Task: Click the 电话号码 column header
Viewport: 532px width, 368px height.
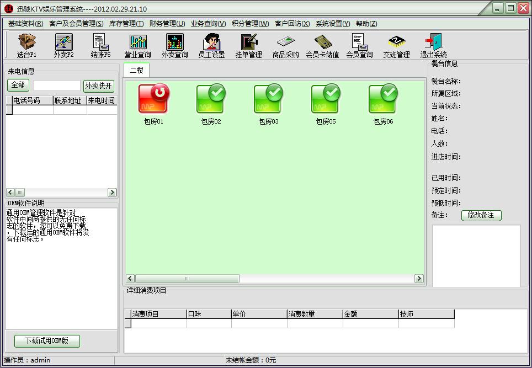Action: pyautogui.click(x=33, y=100)
